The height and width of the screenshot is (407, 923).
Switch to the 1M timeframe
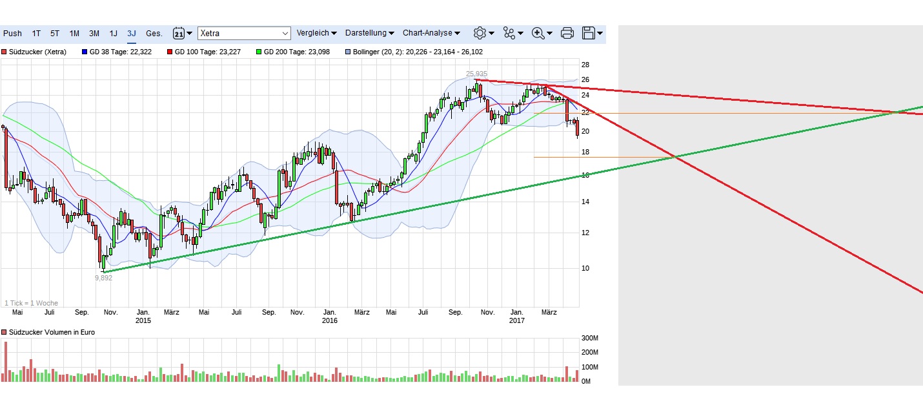(x=74, y=33)
